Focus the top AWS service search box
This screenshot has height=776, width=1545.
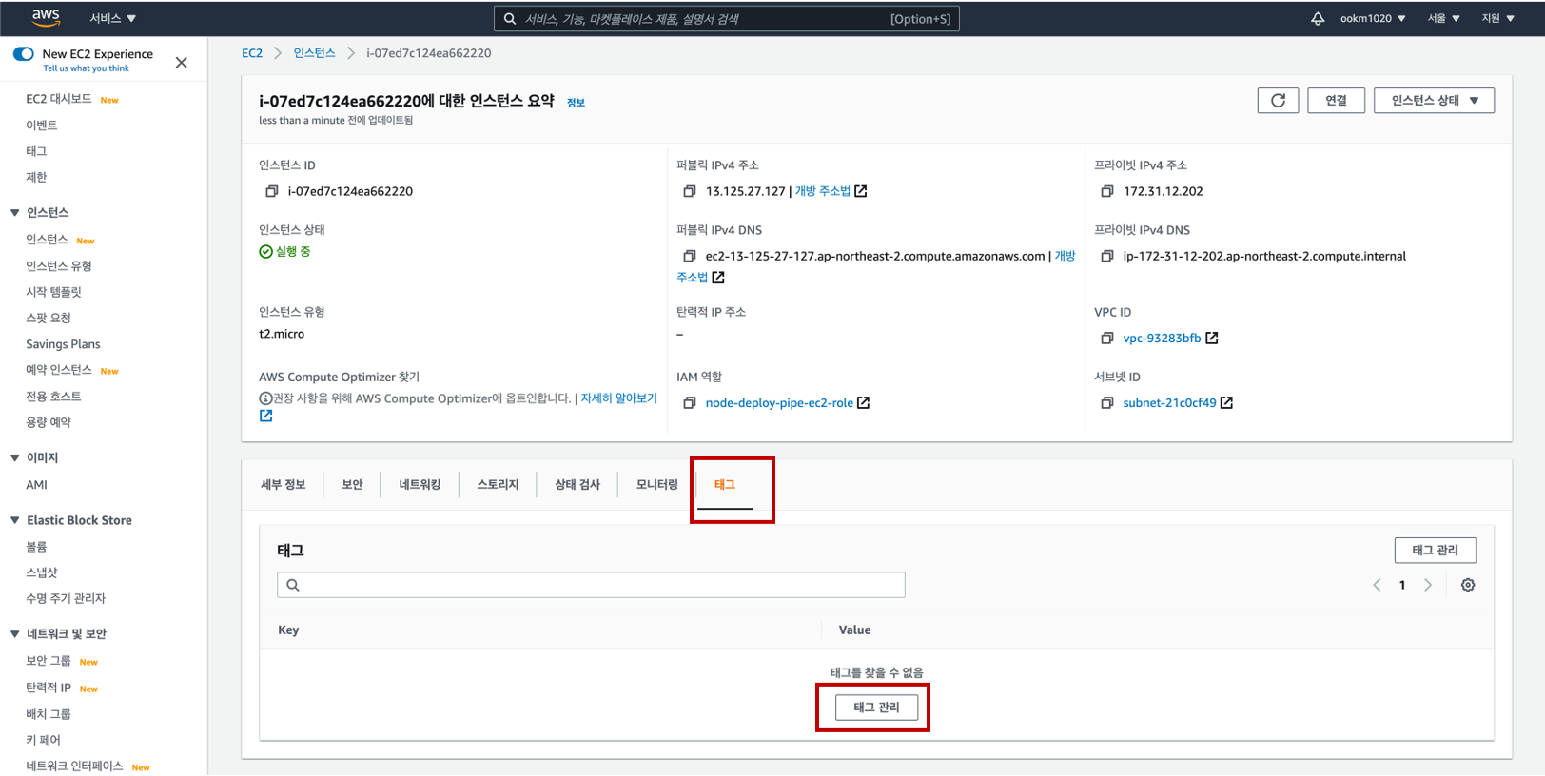pos(727,18)
